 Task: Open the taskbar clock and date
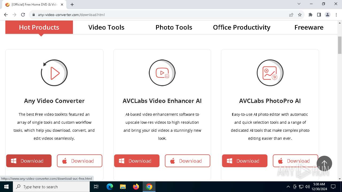point(319,187)
